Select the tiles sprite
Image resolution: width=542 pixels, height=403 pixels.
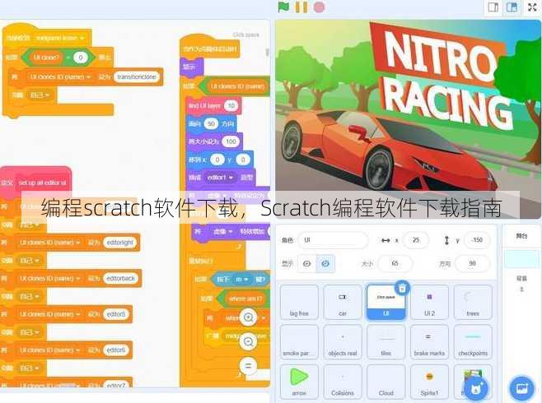(x=385, y=342)
